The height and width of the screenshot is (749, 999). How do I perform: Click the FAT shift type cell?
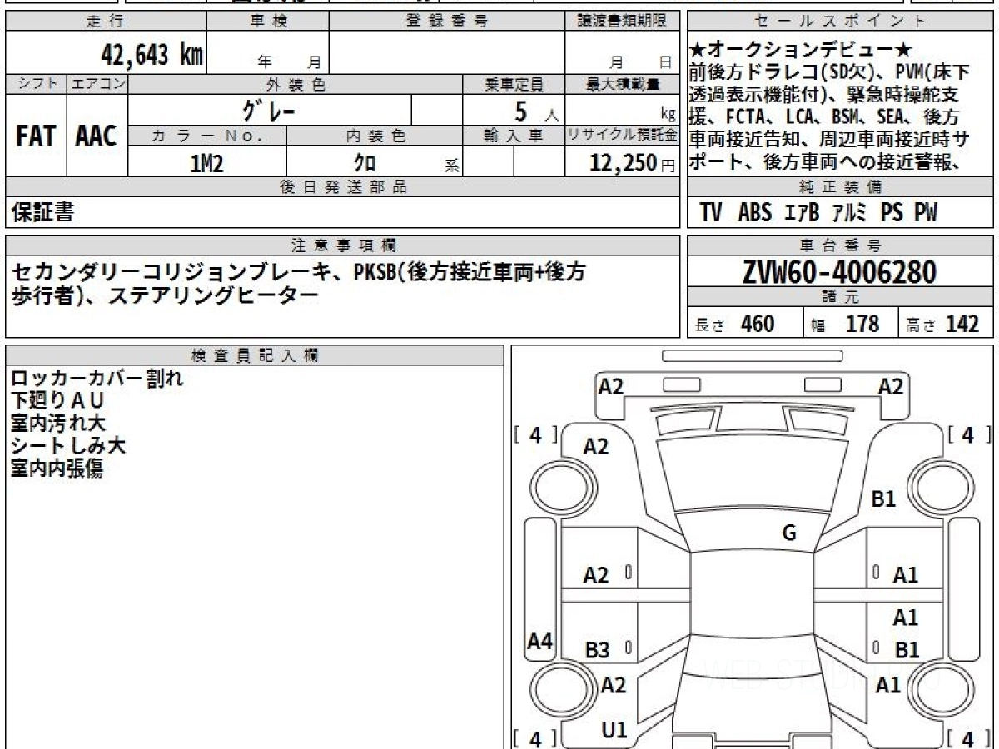click(x=36, y=137)
